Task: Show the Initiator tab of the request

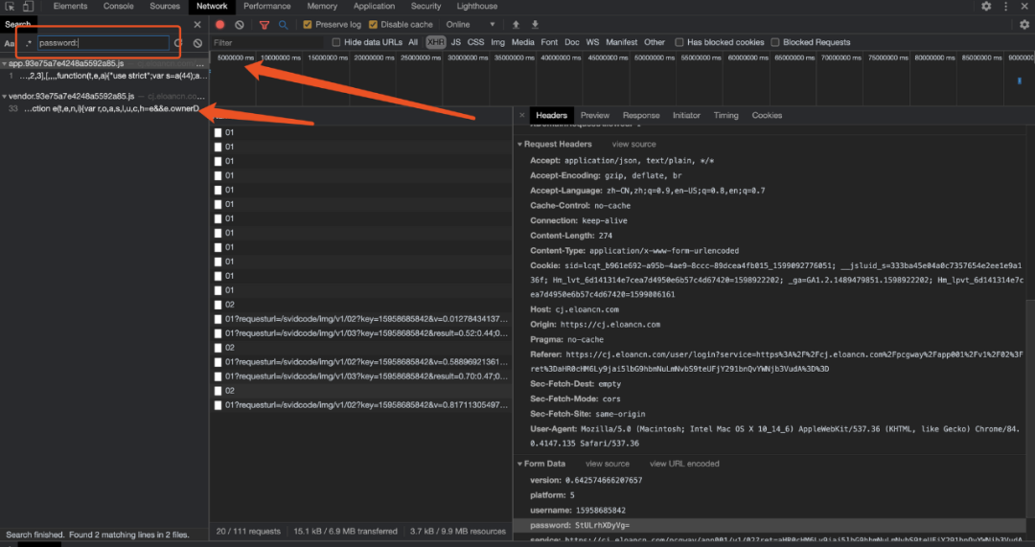Action: coord(686,116)
